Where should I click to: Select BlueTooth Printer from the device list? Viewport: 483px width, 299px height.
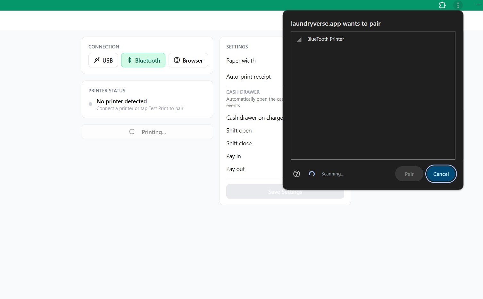click(x=325, y=39)
